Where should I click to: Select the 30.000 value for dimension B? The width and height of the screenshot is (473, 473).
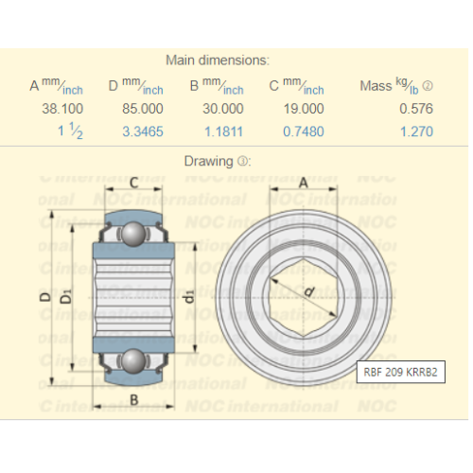tap(223, 109)
